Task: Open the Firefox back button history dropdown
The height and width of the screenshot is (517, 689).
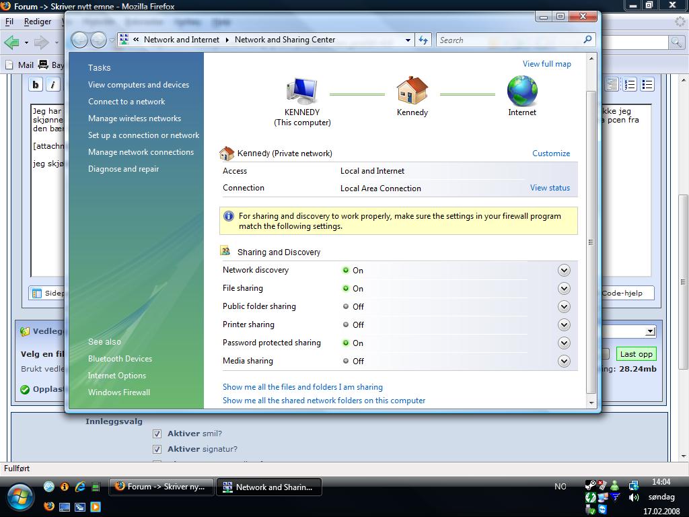Action: [26, 42]
